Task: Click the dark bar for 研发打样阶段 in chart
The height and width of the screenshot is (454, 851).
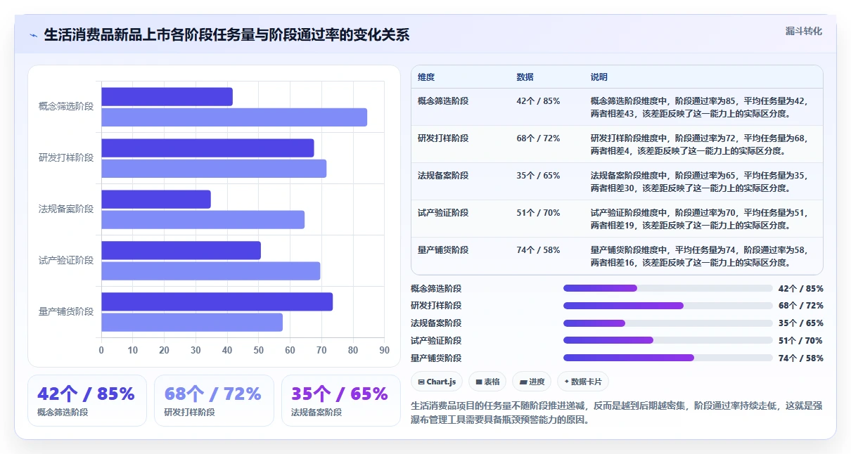Action: pyautogui.click(x=207, y=148)
